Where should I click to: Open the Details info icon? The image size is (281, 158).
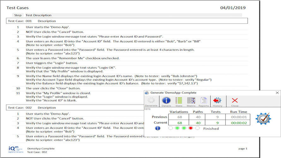[166, 100]
